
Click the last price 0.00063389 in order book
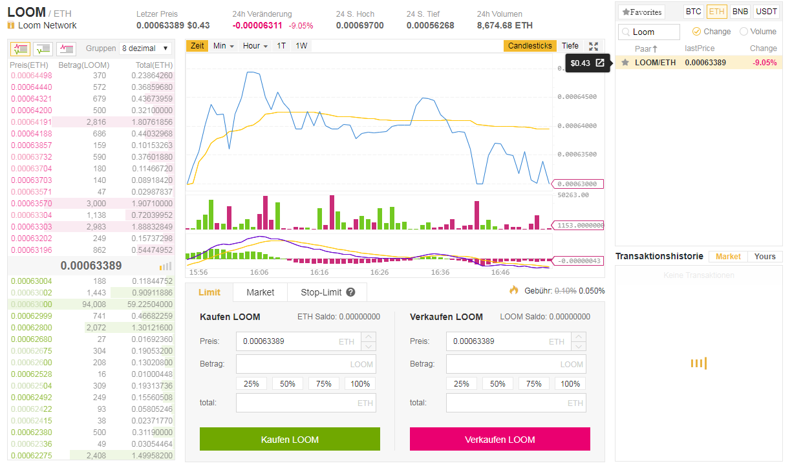91,266
